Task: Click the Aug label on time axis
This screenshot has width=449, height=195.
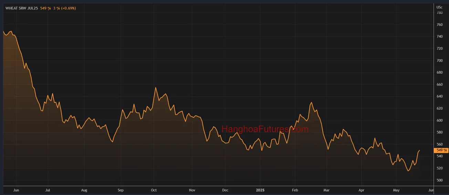Action: click(x=84, y=190)
